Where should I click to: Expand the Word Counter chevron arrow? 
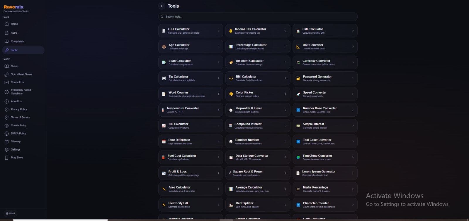(x=219, y=94)
